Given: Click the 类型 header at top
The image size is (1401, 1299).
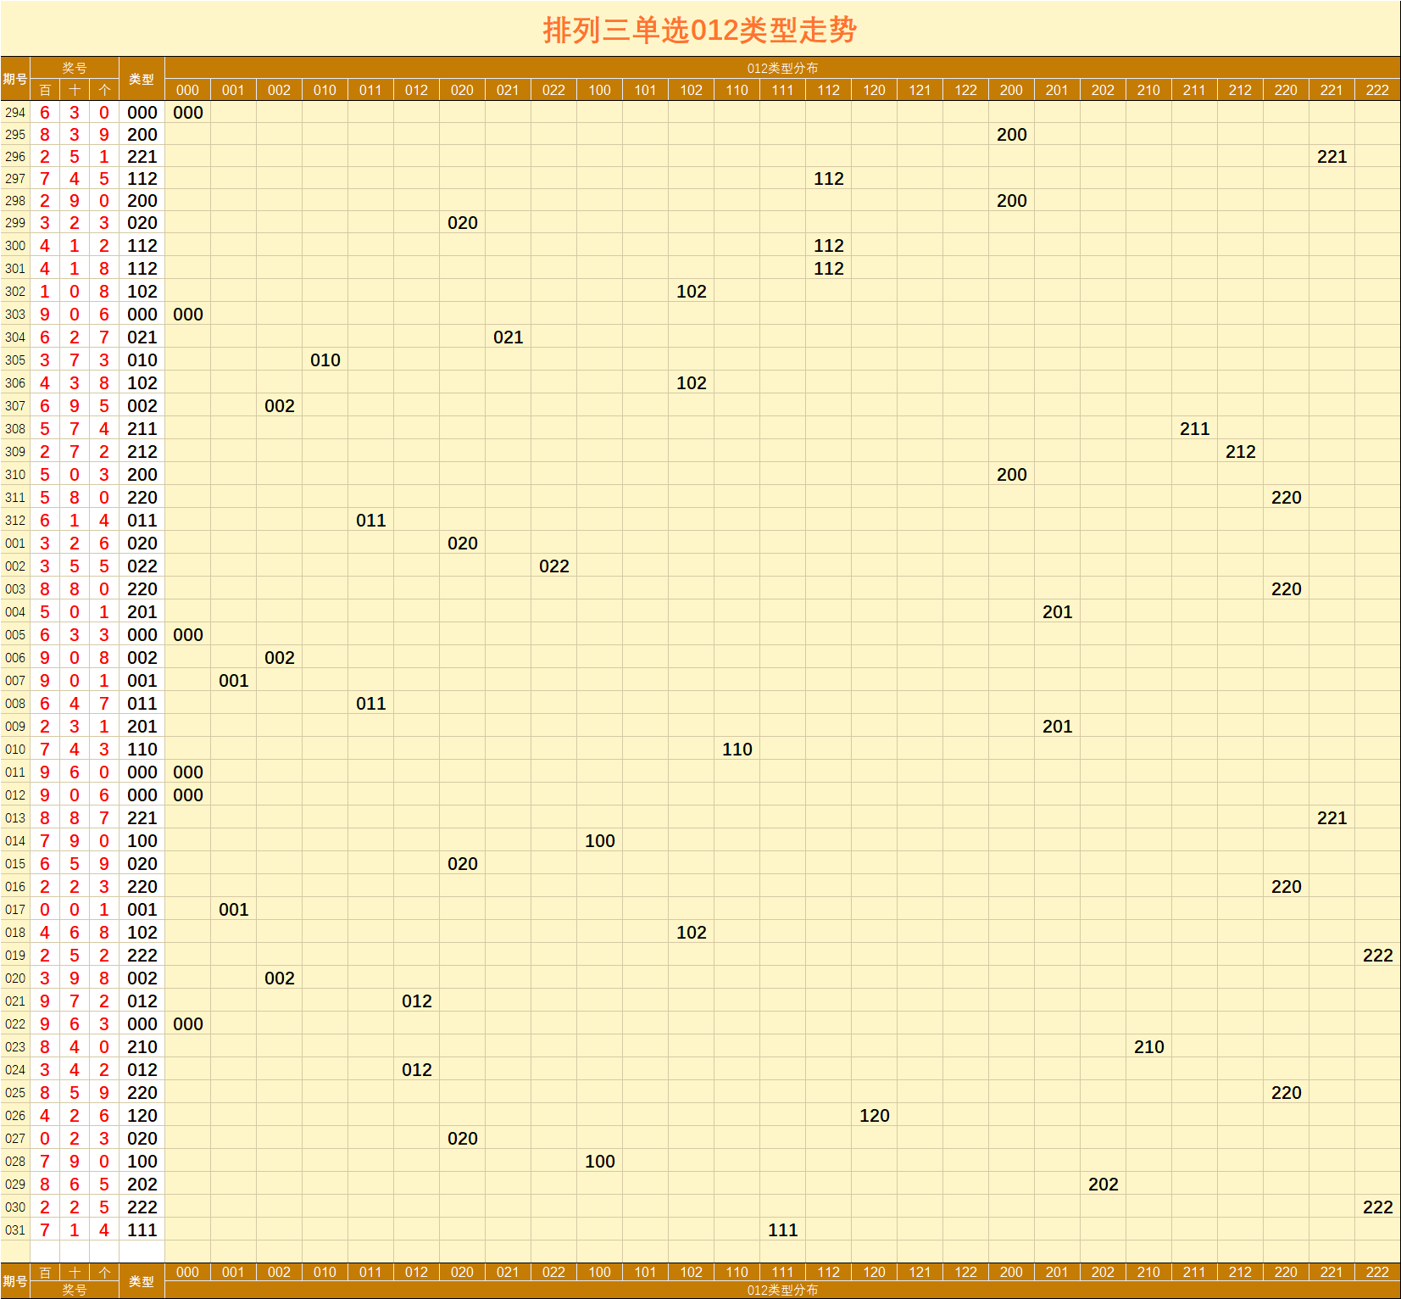Looking at the screenshot, I should 142,79.
